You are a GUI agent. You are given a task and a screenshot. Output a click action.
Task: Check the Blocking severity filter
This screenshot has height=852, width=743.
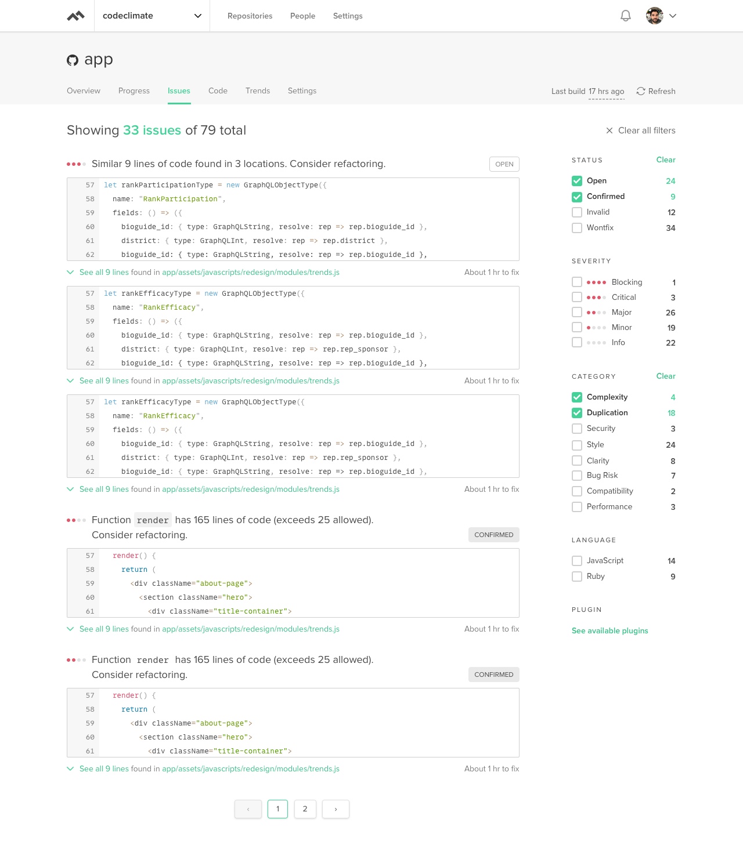[x=577, y=282]
